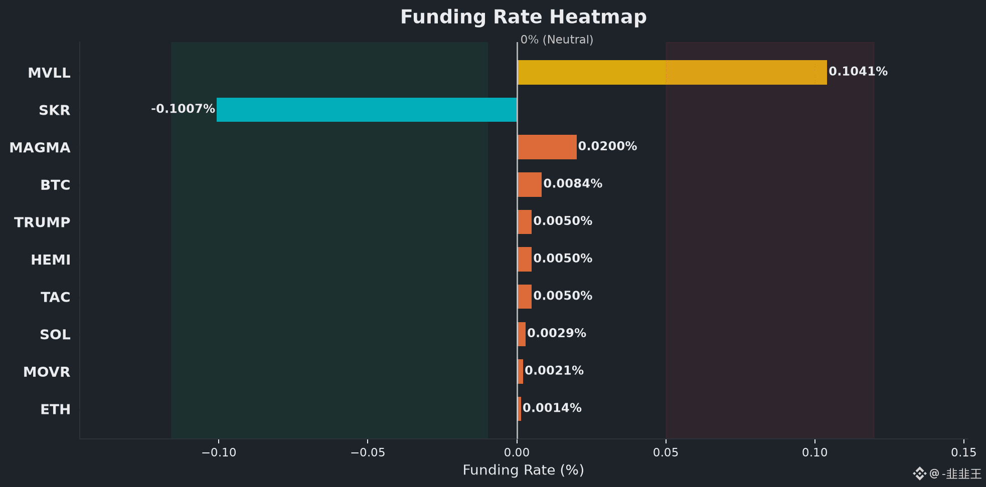Select the "0.05" x-axis tick label

(x=666, y=453)
